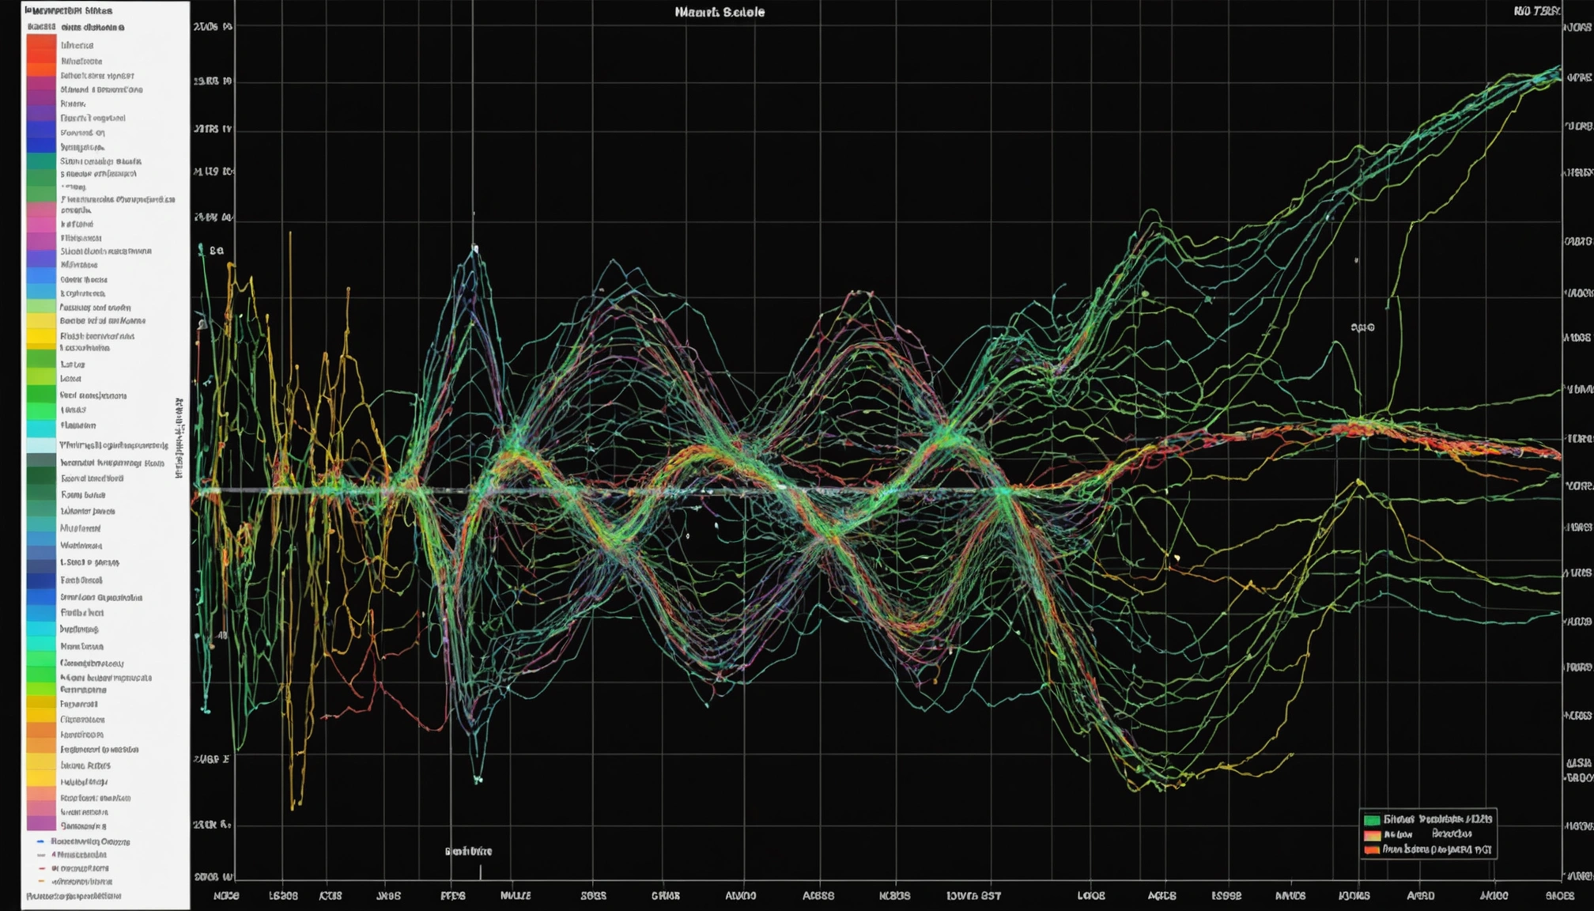Click the pale cyan swatch in left legend
This screenshot has width=1594, height=911.
[x=41, y=445]
